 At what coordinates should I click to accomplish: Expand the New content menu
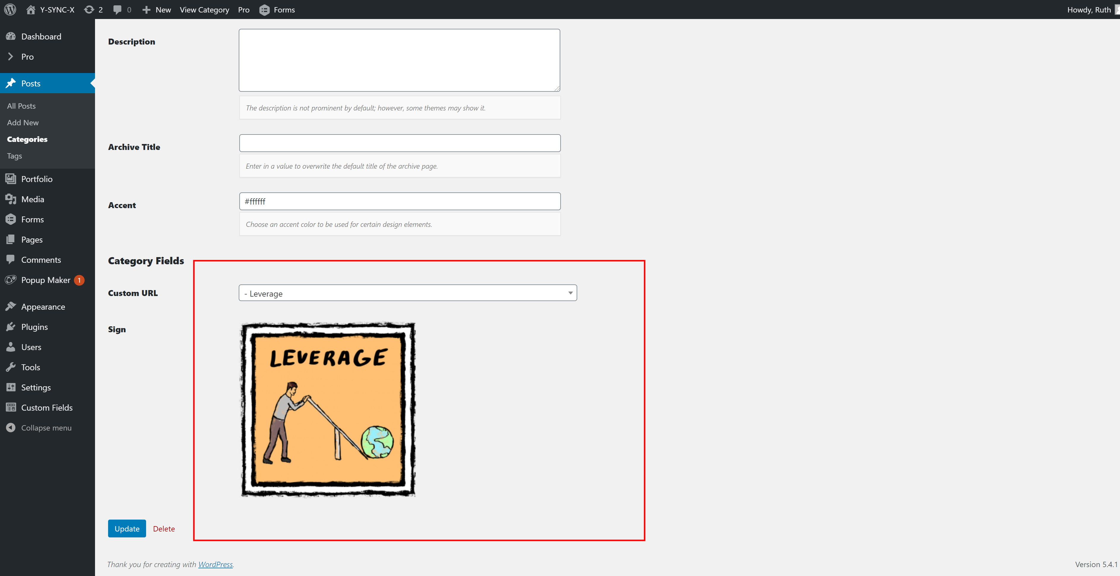pos(157,10)
